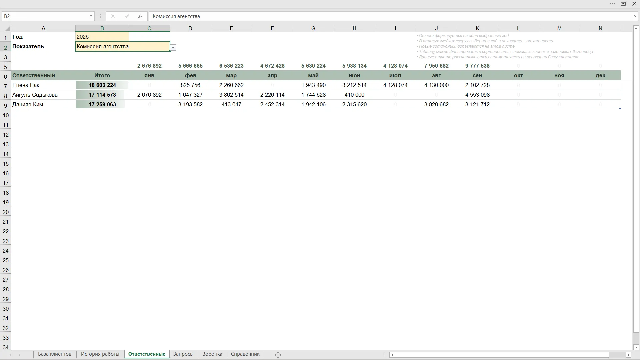
Task: Select total cell 18 603 224
Action: 102,85
